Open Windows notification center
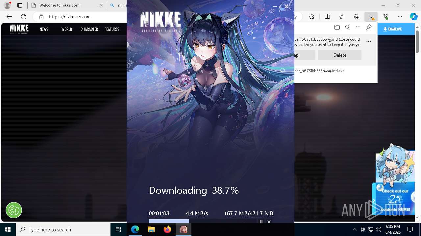This screenshot has height=236, width=421. [410, 229]
